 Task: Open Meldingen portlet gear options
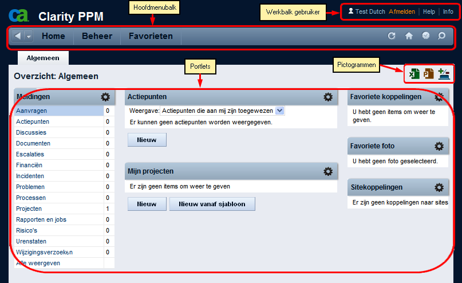pyautogui.click(x=105, y=97)
